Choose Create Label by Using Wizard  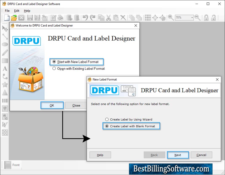(x=129, y=119)
